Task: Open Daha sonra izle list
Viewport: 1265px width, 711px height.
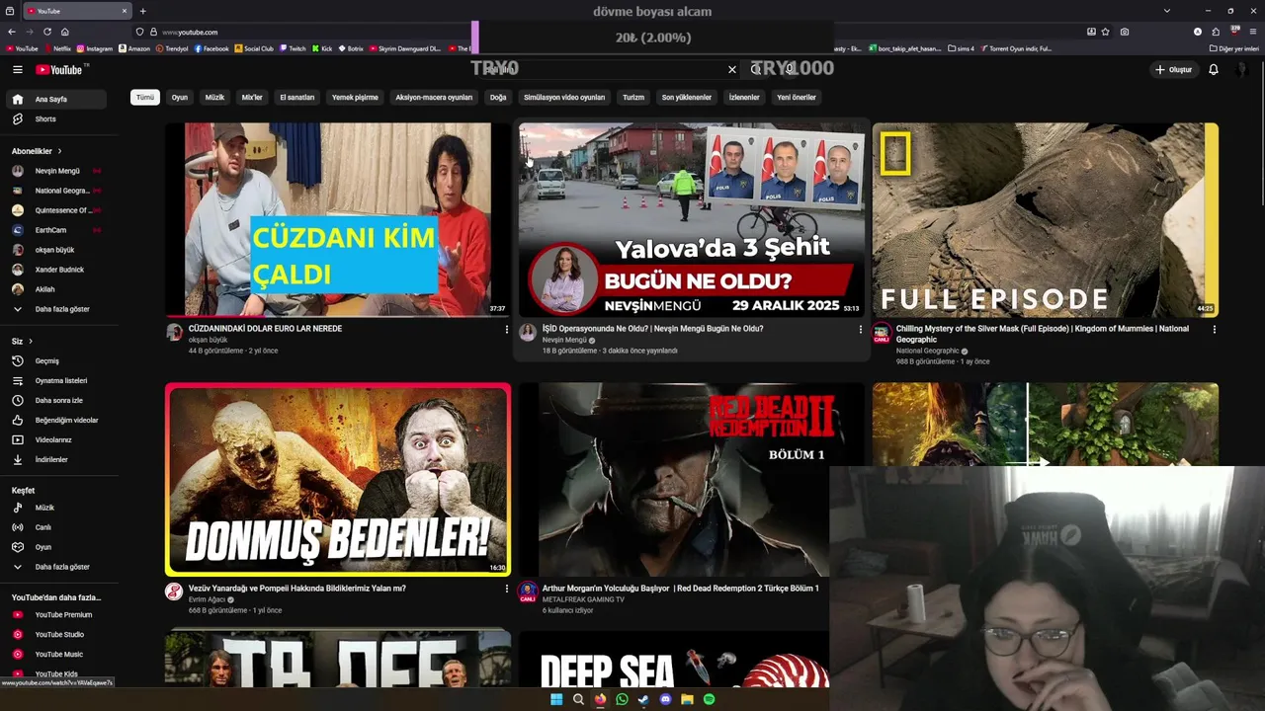Action: (54, 400)
